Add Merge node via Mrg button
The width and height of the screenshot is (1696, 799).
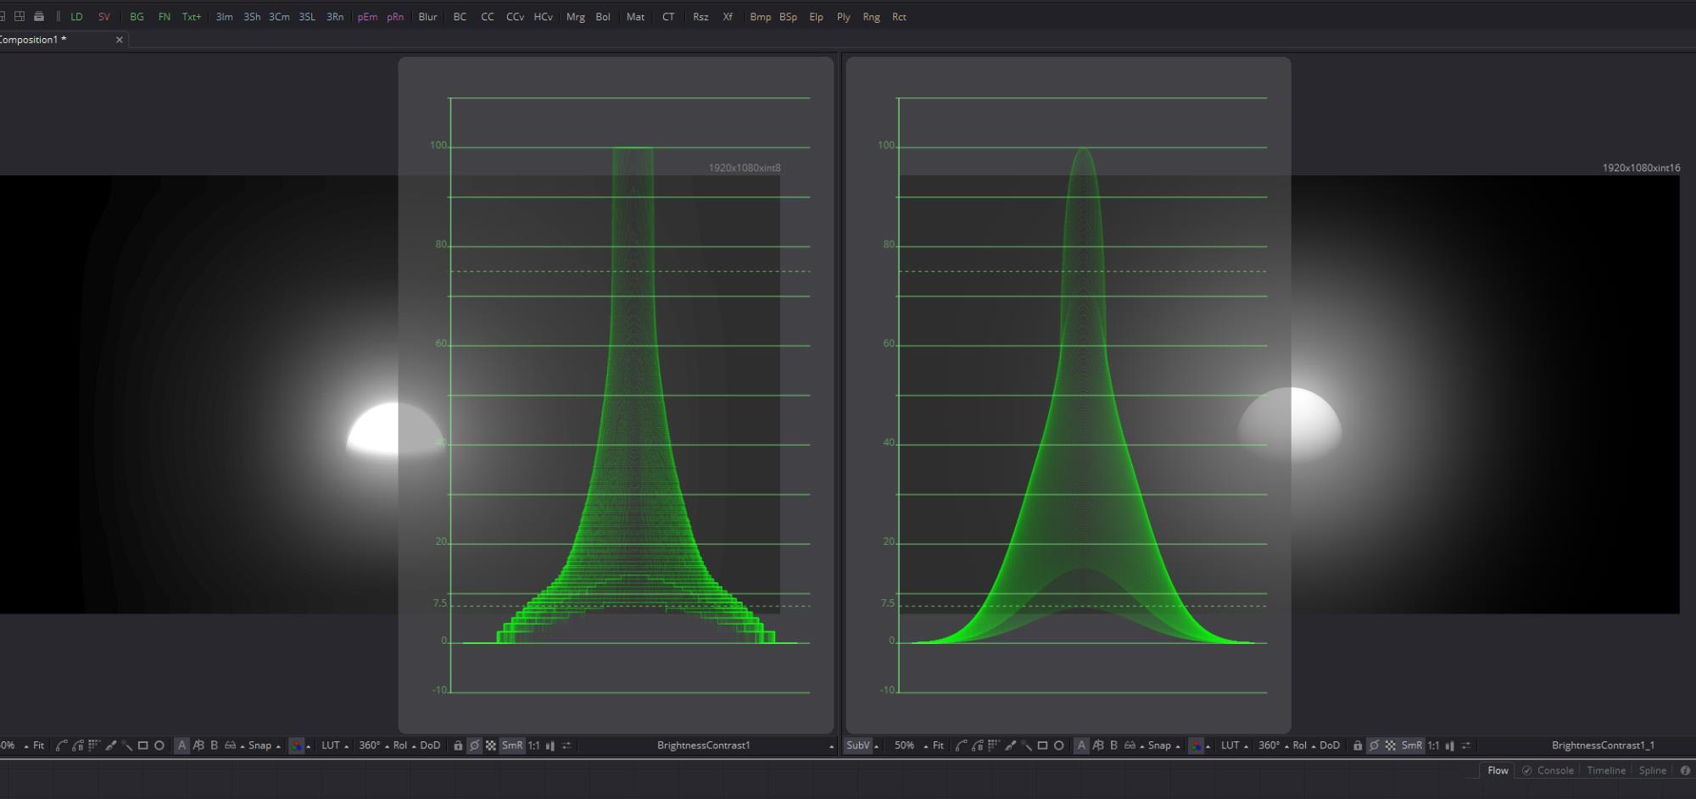[576, 17]
